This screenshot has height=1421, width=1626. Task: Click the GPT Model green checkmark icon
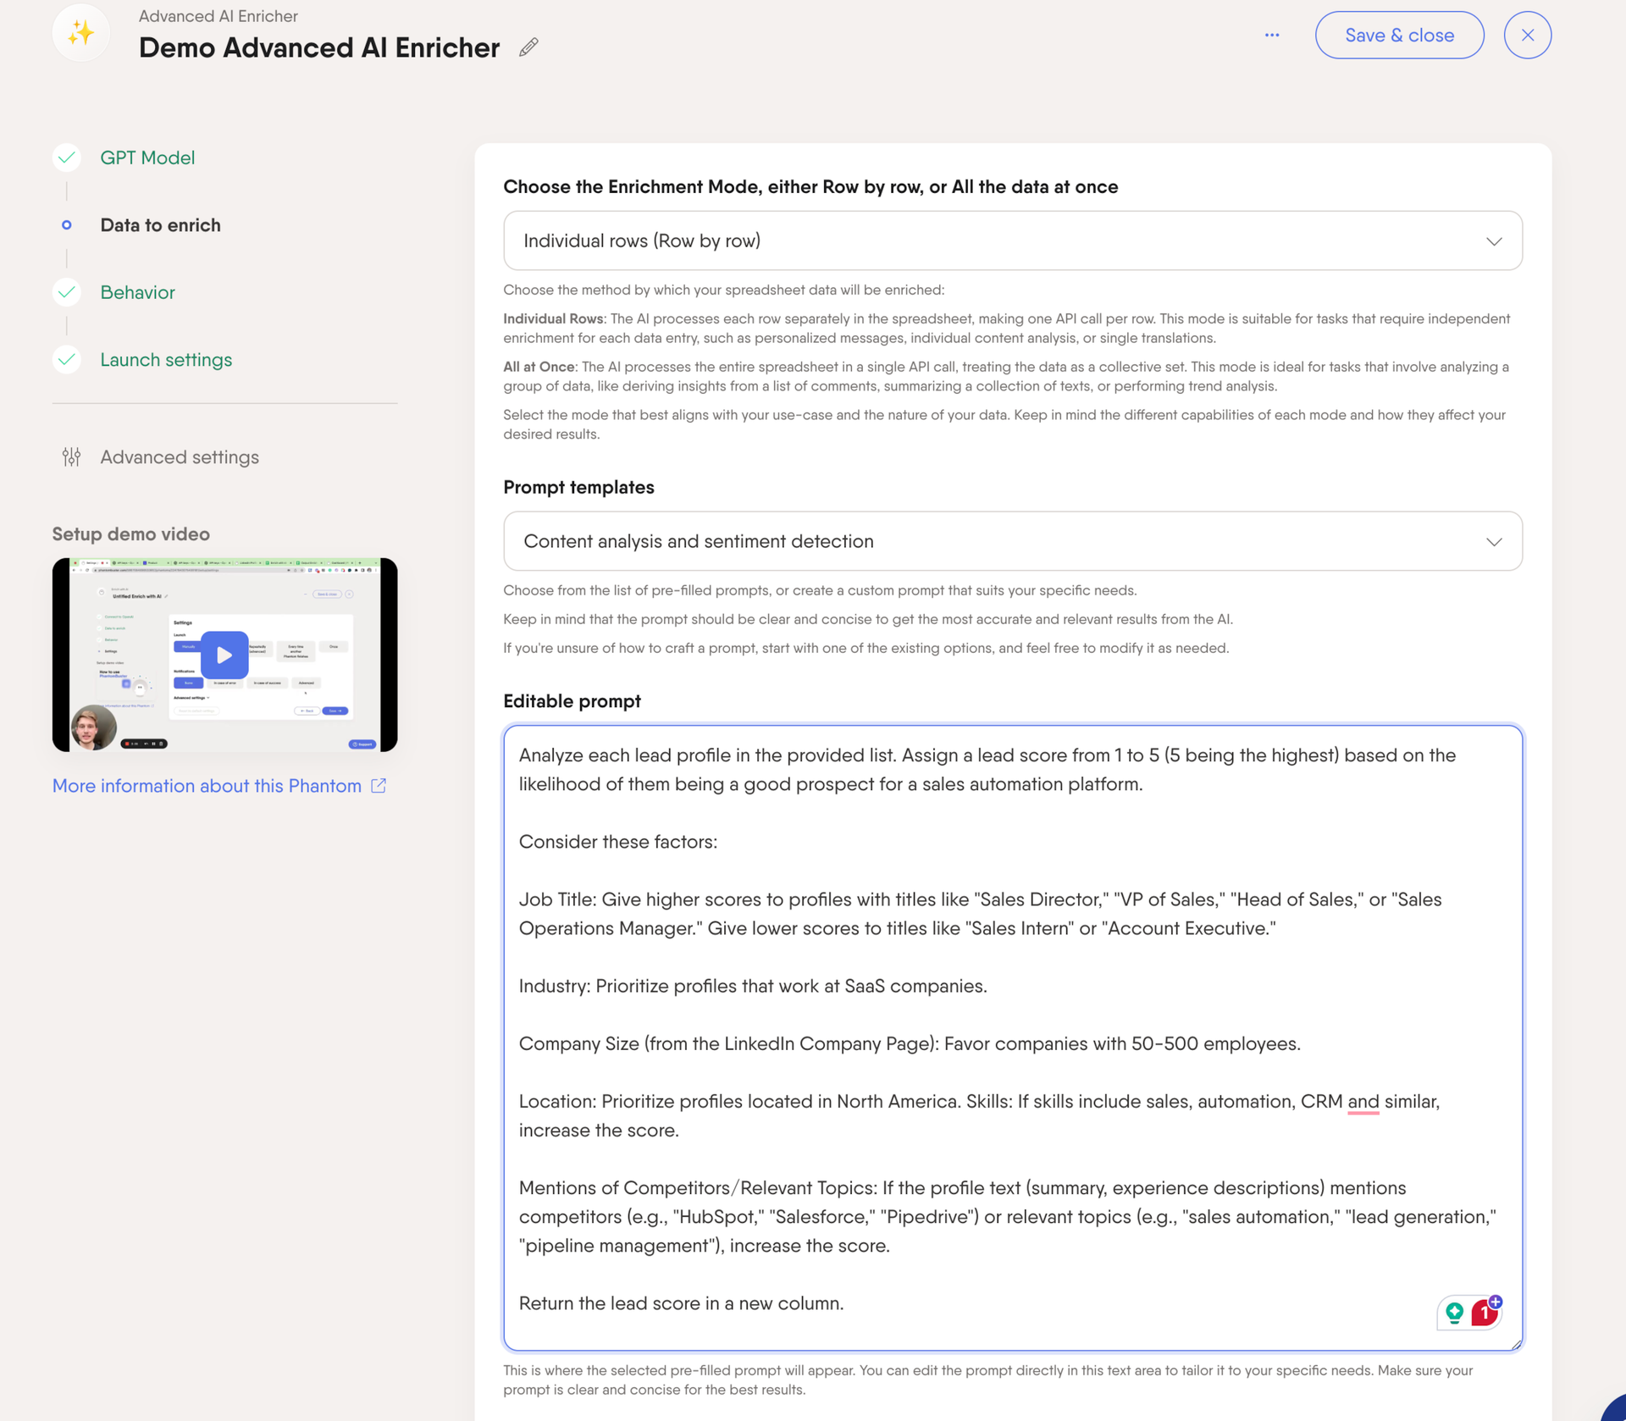(67, 158)
